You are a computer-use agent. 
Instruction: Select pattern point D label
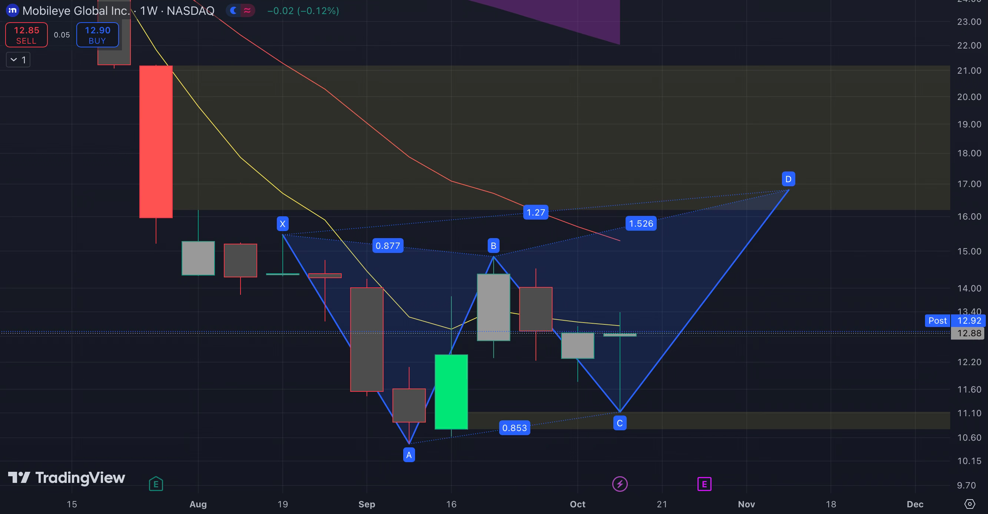coord(788,179)
